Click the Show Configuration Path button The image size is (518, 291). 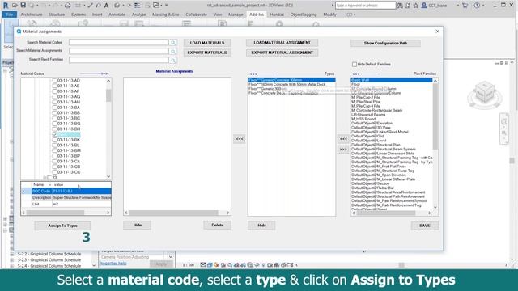click(x=385, y=43)
